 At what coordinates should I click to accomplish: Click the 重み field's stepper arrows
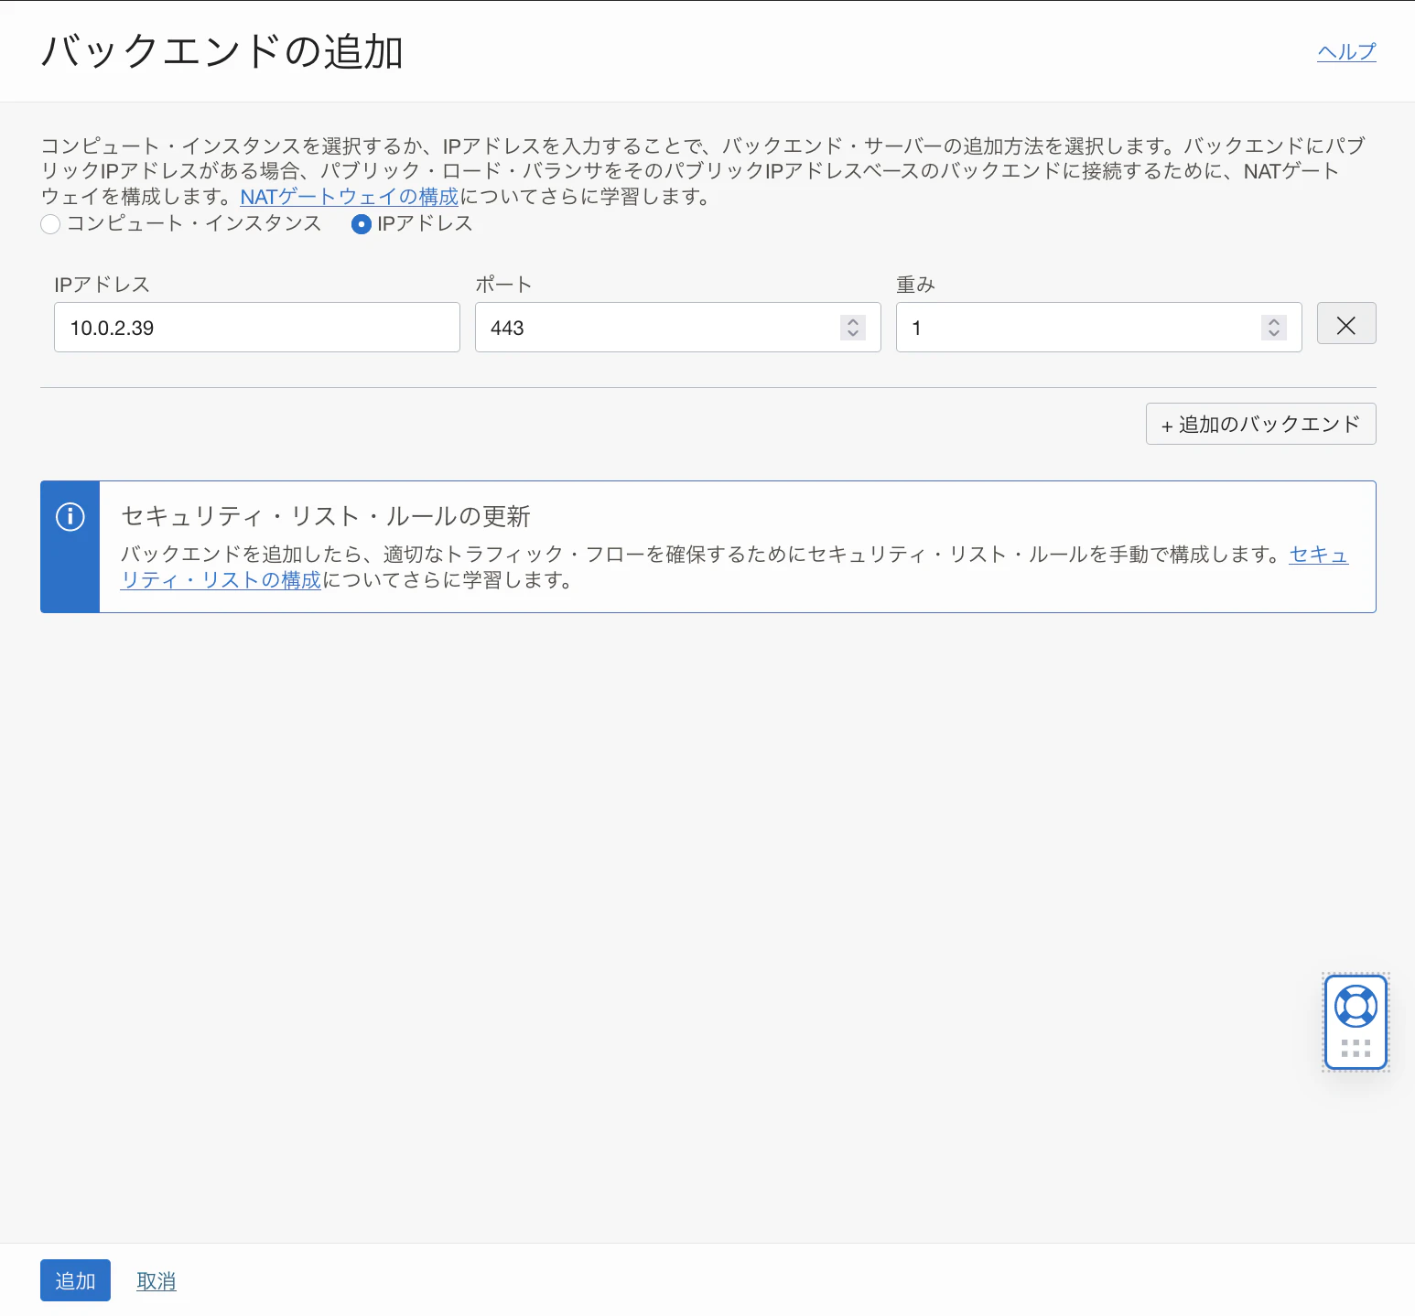[1274, 328]
